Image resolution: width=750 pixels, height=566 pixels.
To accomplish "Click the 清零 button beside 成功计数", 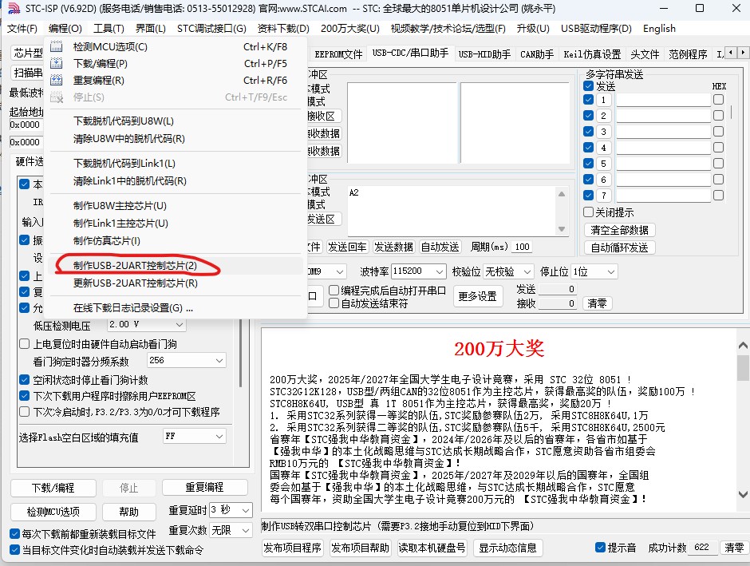I will coord(734,548).
